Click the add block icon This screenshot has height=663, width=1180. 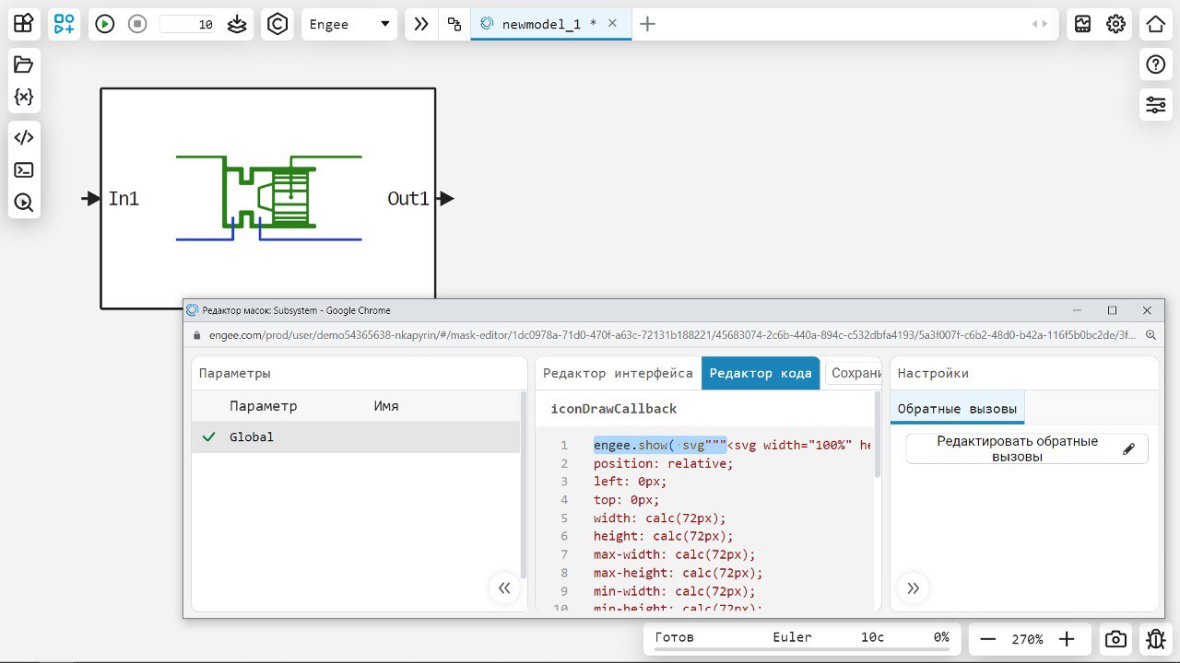65,24
